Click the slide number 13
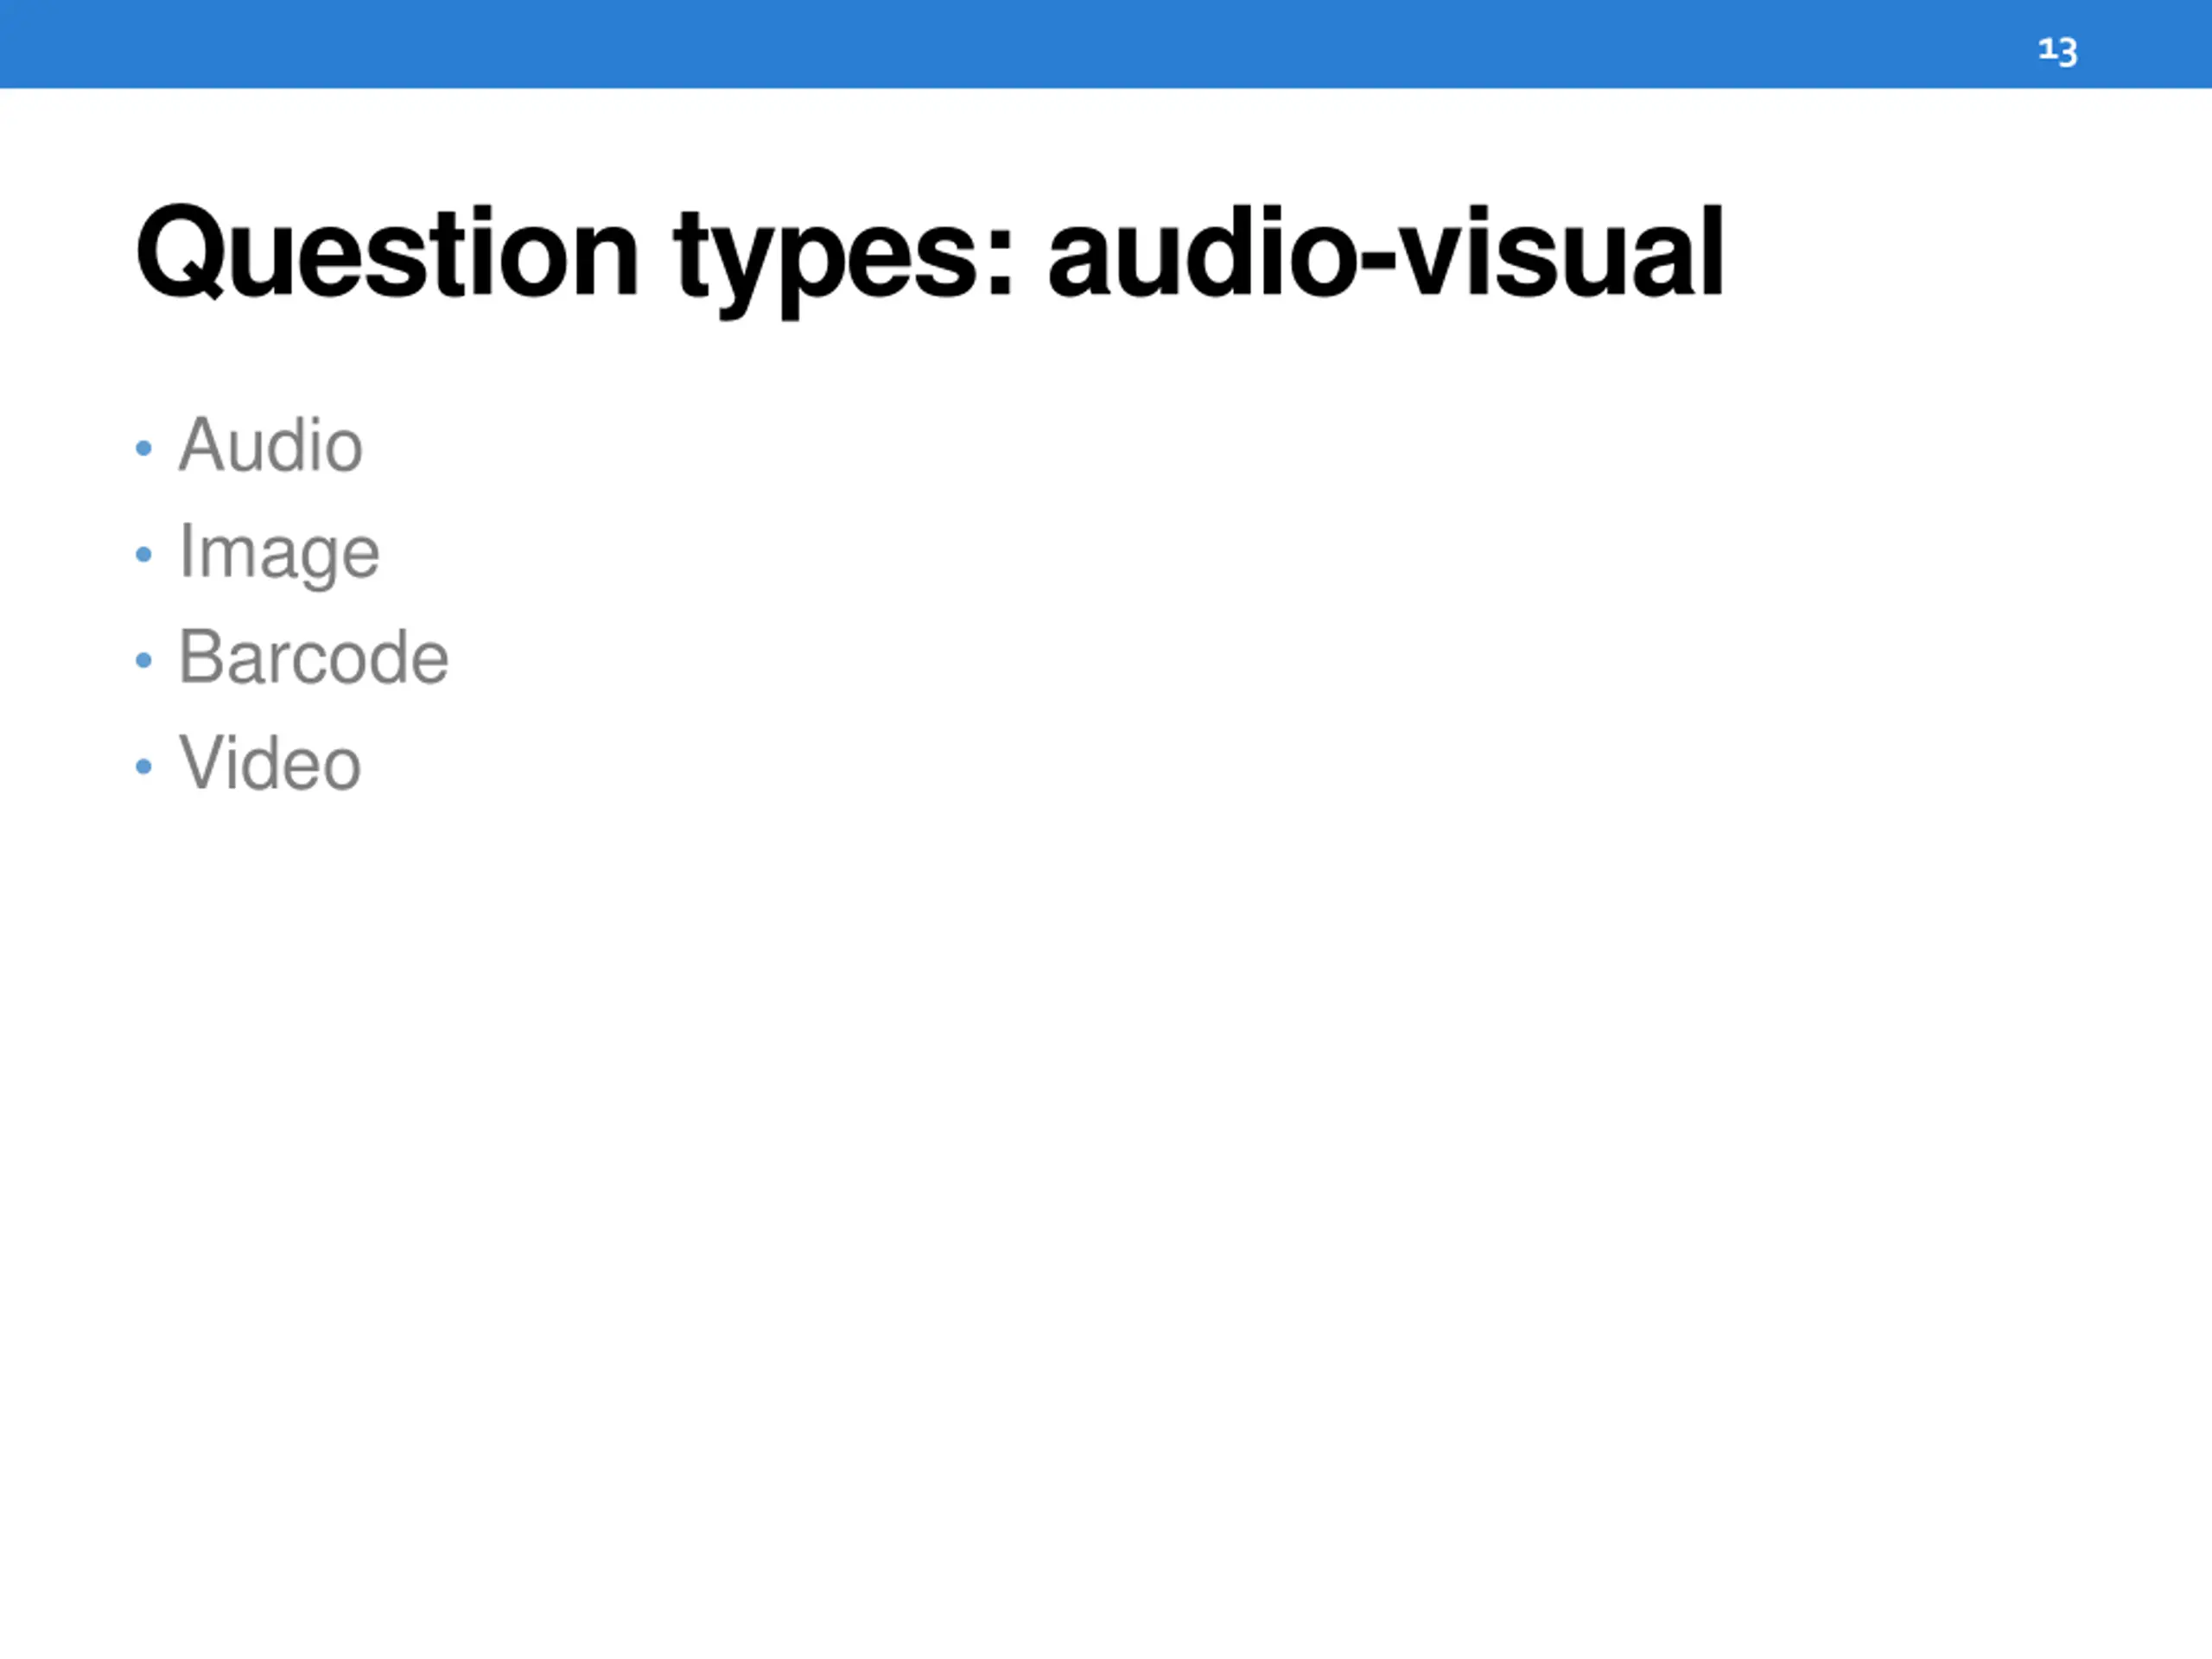The width and height of the screenshot is (2212, 1659). [x=2057, y=50]
